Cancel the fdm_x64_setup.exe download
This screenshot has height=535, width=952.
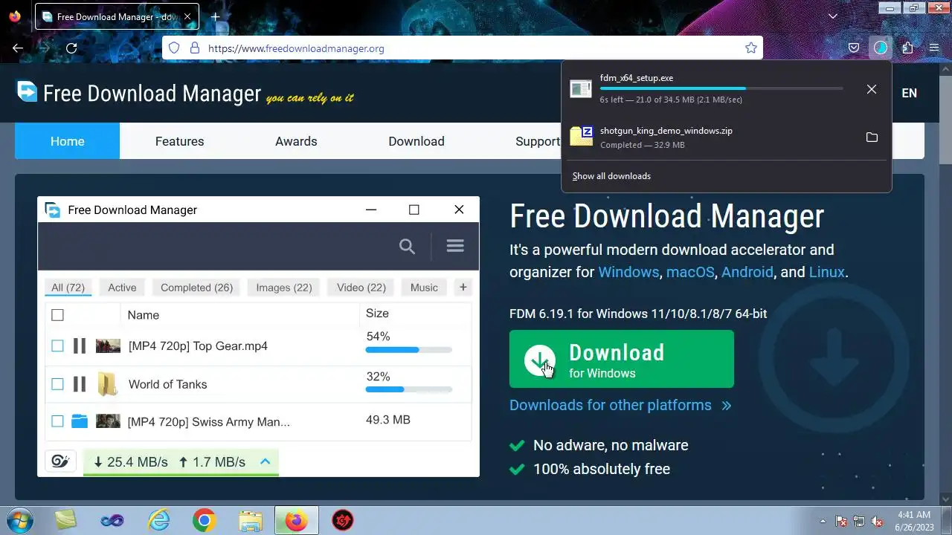pos(872,89)
